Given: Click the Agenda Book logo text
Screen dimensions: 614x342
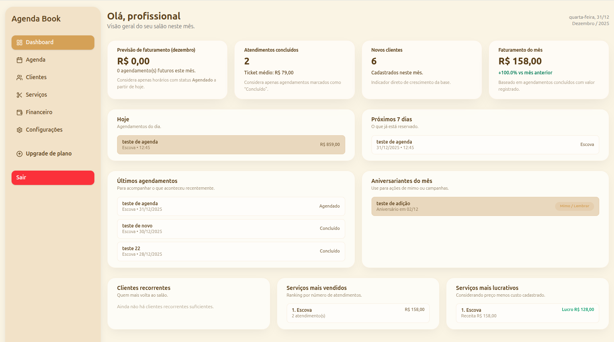Looking at the screenshot, I should point(37,18).
